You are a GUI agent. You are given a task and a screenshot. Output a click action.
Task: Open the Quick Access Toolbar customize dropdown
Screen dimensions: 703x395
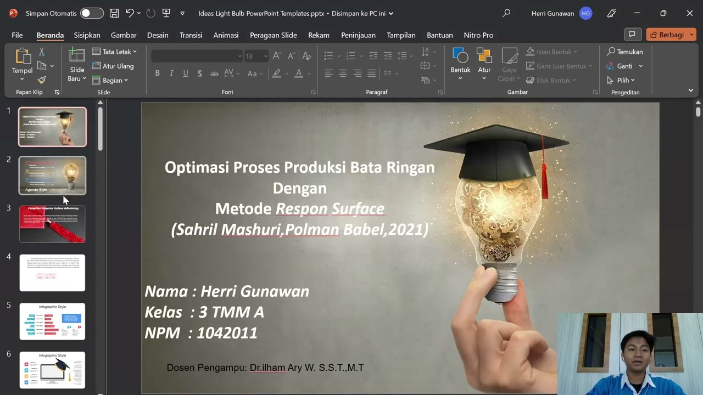click(x=182, y=13)
